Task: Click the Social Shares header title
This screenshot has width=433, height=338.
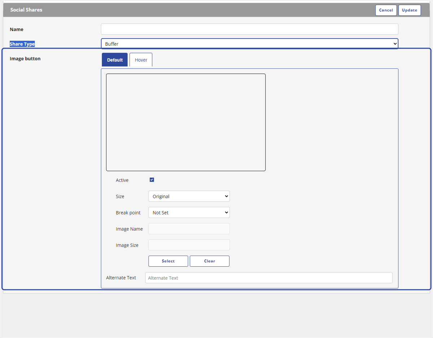Action: coord(26,10)
